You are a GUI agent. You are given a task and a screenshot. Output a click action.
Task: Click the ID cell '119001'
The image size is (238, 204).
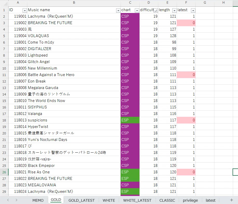18,16
